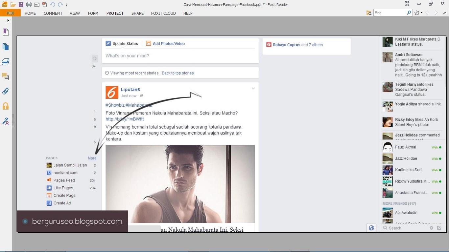449x252 pixels.
Task: Switch to the SHARE ribbon tab
Action: tap(137, 13)
